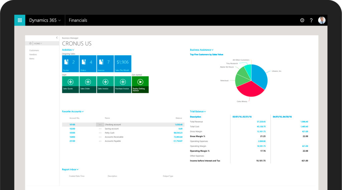The width and height of the screenshot is (342, 190).
Task: Open the Accounts Payable row ellipsis menu
Action: (100, 141)
